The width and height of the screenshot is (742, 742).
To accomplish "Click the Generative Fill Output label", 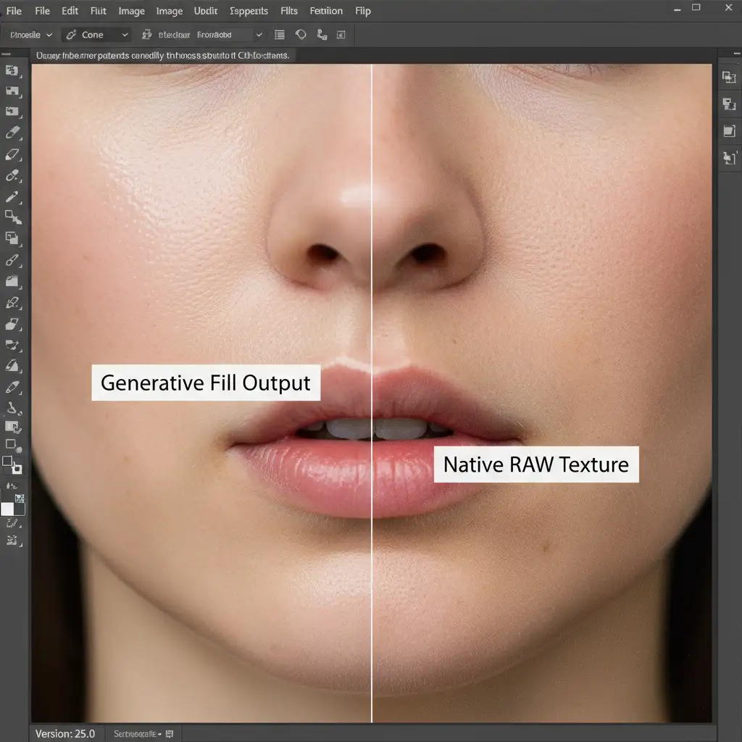I will [x=205, y=383].
